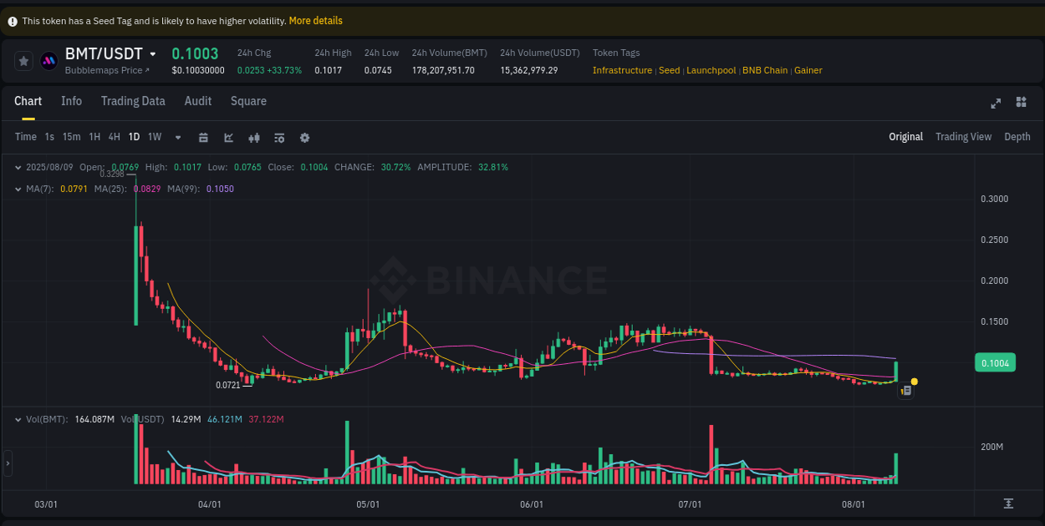Select the candlestick chart style icon

[x=254, y=137]
